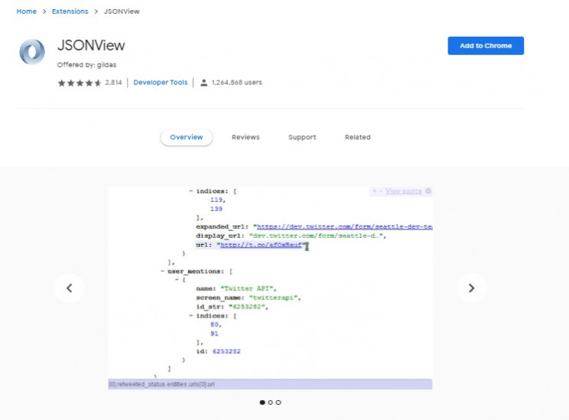This screenshot has height=420, width=569.
Task: Click the View source link
Action: click(404, 191)
